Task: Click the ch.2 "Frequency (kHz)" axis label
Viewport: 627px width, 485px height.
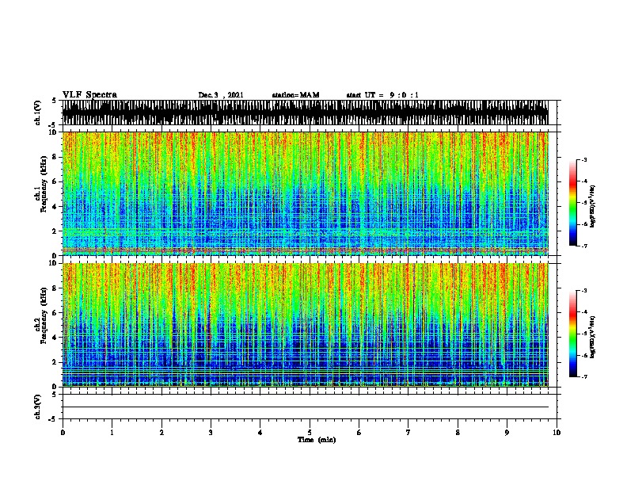Action: [44, 315]
